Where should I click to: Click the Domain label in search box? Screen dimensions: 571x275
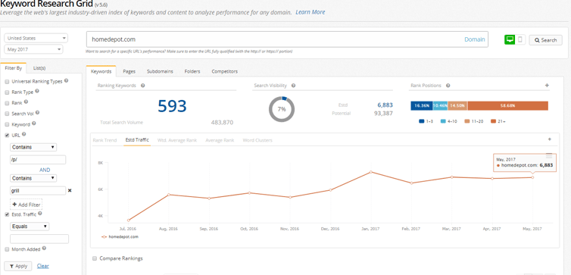point(475,39)
